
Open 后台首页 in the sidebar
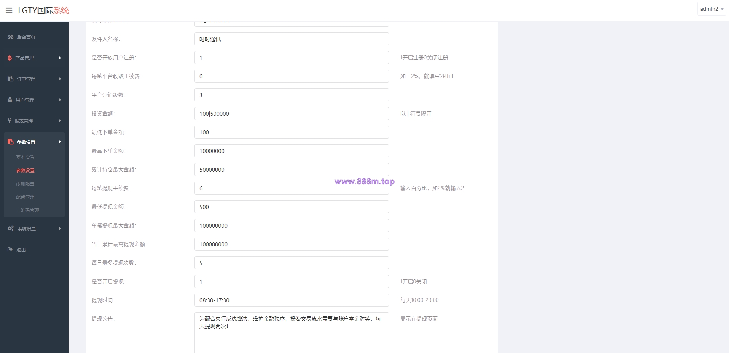pos(26,37)
